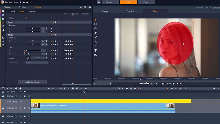
Task: Open the Setup menu
Action: (x=16, y=2)
